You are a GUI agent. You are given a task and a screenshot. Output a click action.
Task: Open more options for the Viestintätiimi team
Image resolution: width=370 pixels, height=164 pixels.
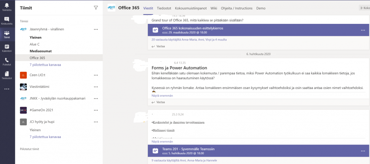tap(96, 87)
